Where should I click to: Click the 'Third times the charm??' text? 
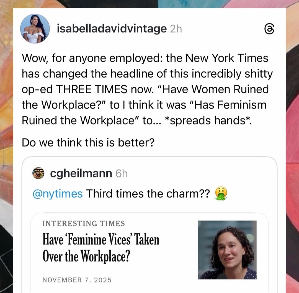[x=148, y=194]
